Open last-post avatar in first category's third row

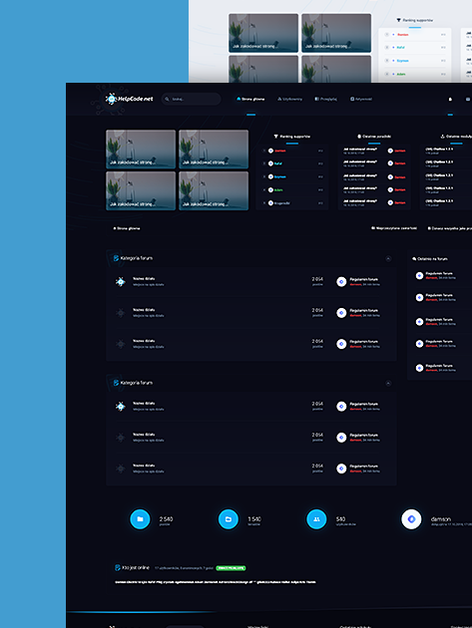pyautogui.click(x=341, y=344)
